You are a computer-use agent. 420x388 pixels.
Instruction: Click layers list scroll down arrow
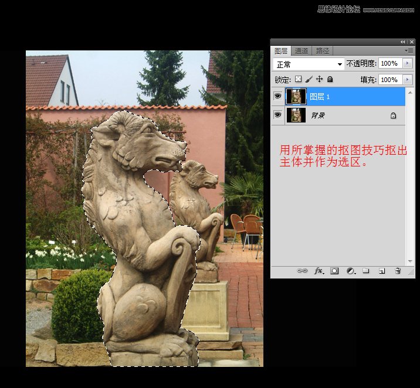410,261
